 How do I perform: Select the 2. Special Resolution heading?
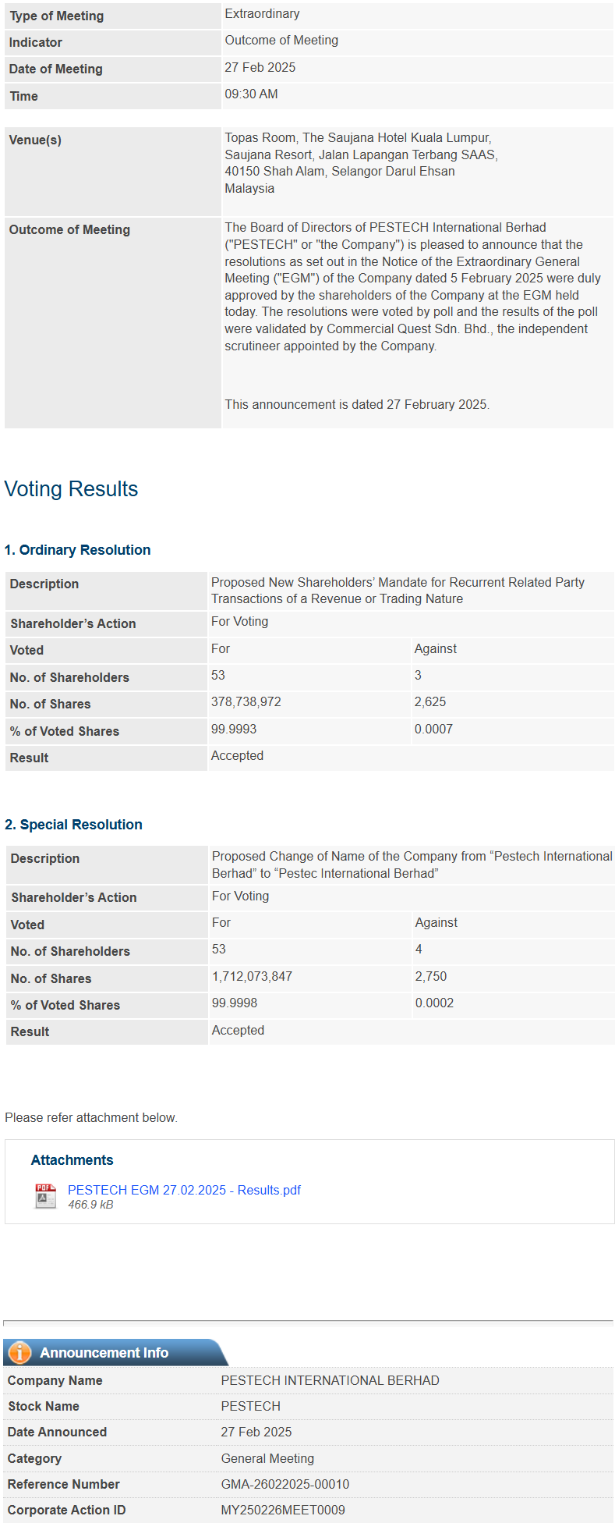pos(73,825)
